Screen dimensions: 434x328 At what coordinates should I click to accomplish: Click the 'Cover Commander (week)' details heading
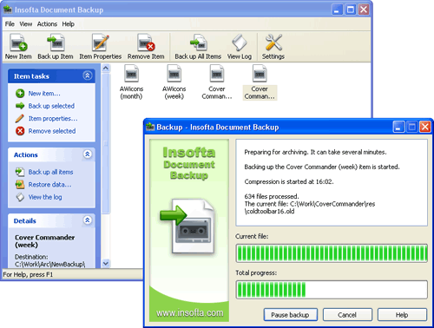pos(45,241)
